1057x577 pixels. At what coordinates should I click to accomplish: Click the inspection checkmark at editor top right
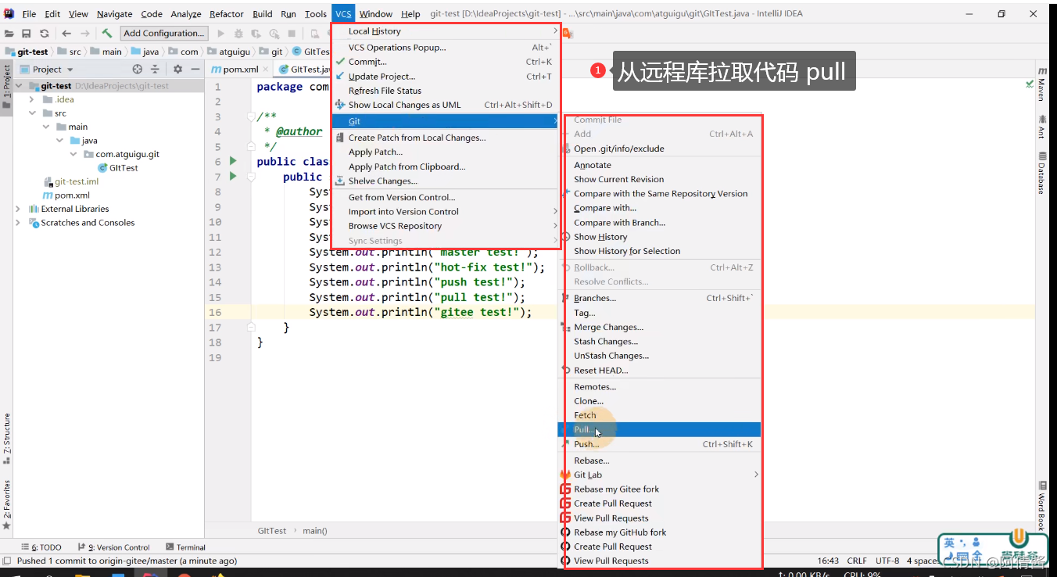(1030, 84)
